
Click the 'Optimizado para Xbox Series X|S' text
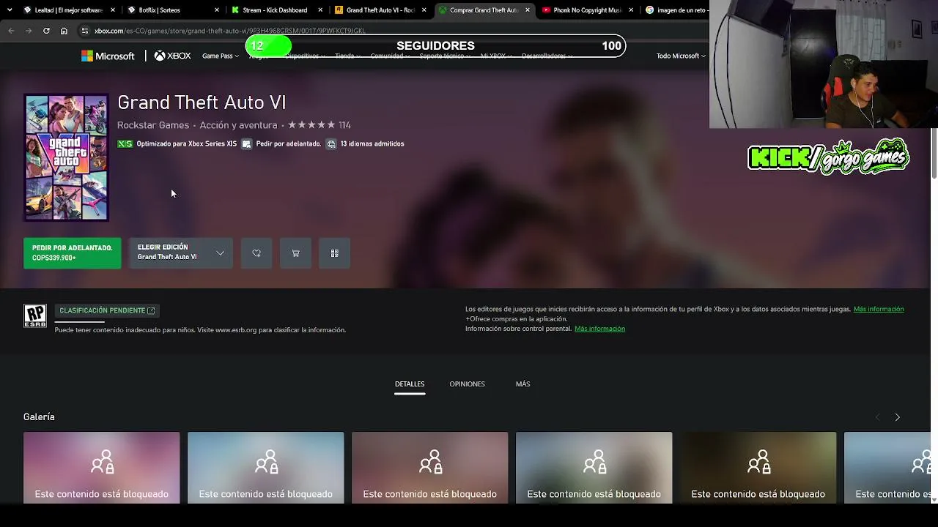(x=187, y=144)
